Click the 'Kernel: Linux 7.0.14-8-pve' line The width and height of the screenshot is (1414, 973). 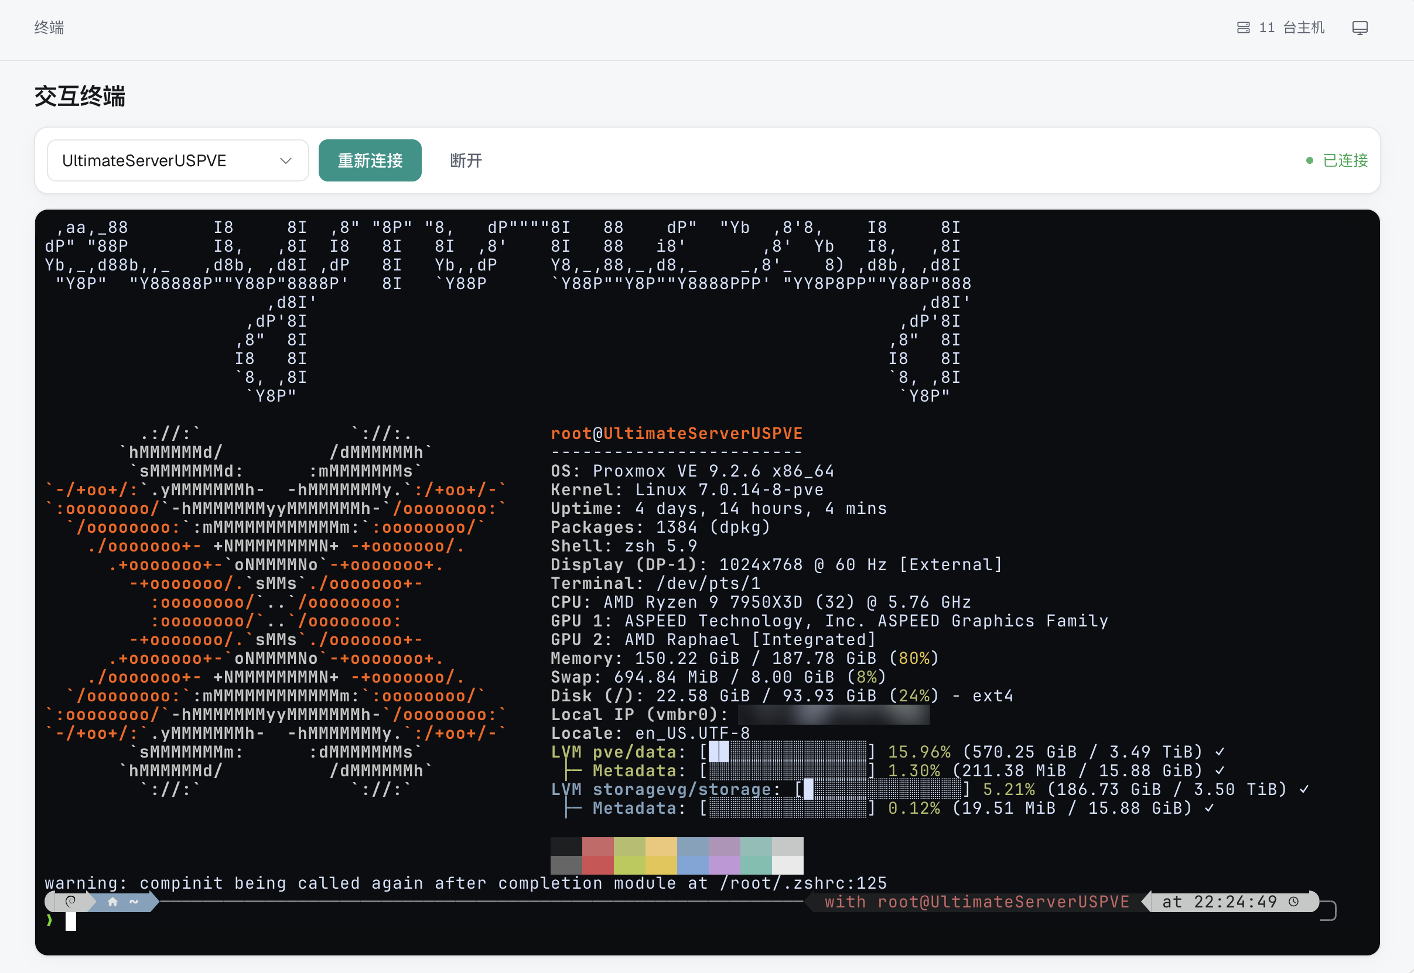(x=687, y=490)
